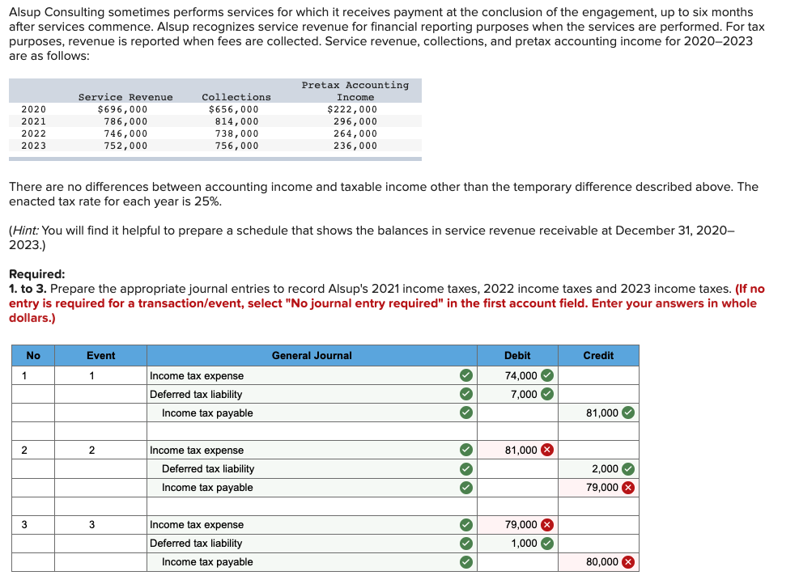Click green check icon beside 81,000 credit

628,413
